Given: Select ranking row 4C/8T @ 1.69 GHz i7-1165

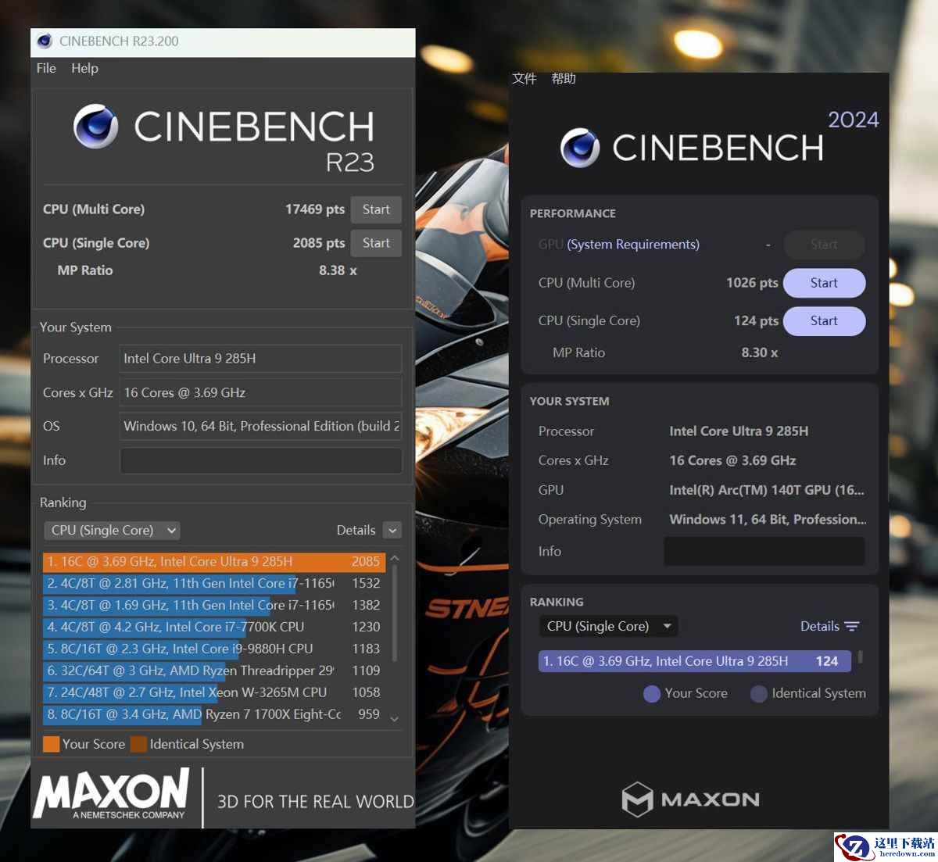Looking at the screenshot, I should (213, 605).
